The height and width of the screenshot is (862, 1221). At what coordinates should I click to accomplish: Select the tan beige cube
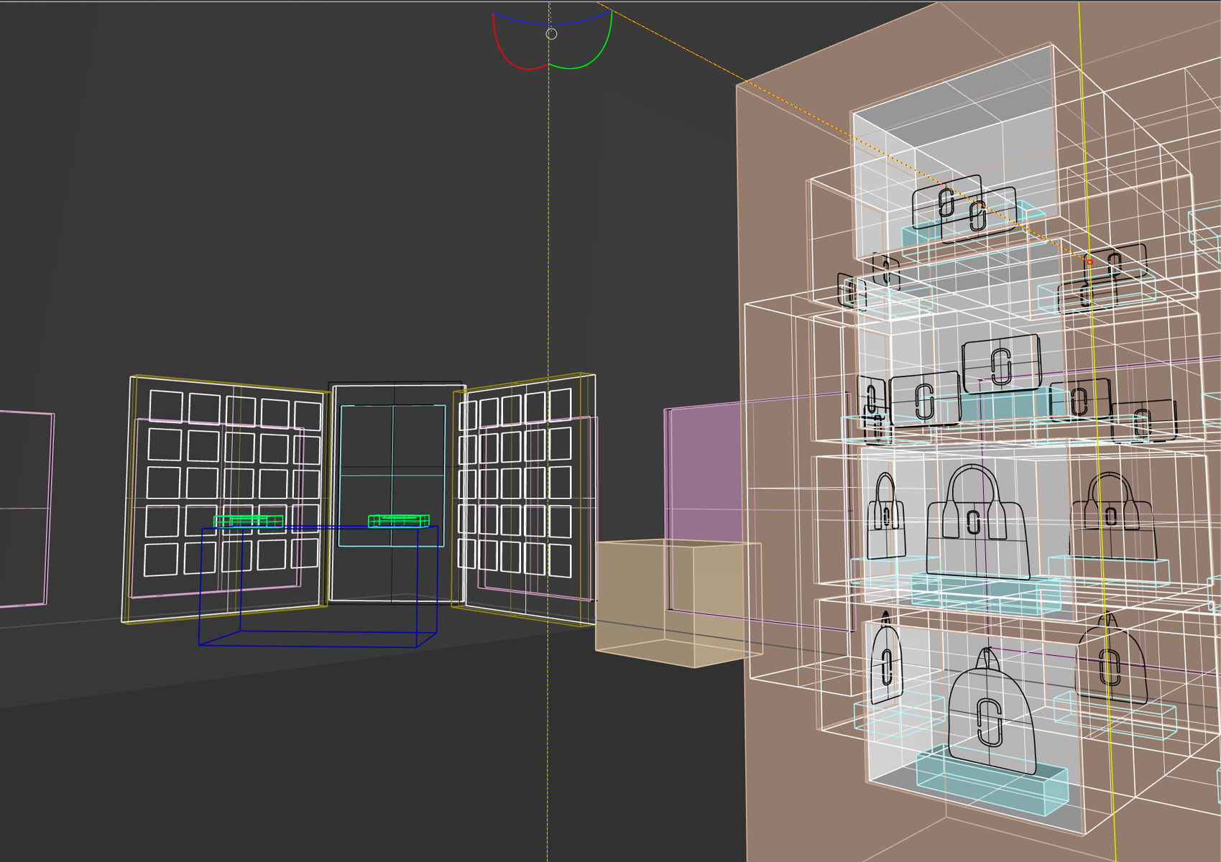(x=678, y=603)
